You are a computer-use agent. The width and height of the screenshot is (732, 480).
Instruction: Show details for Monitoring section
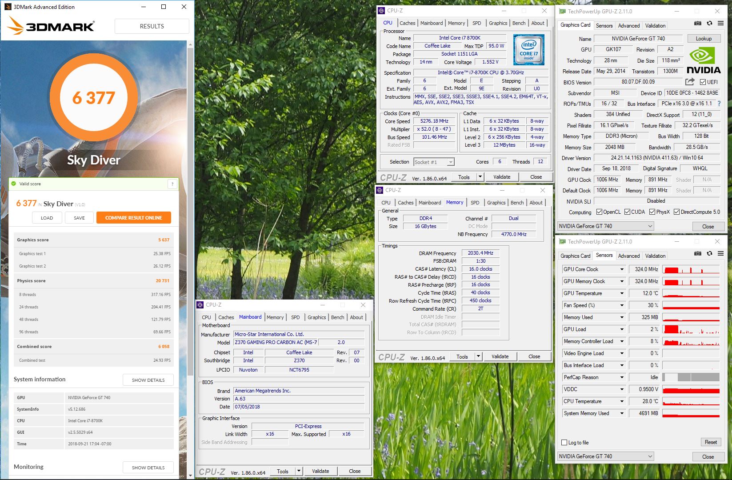[148, 468]
